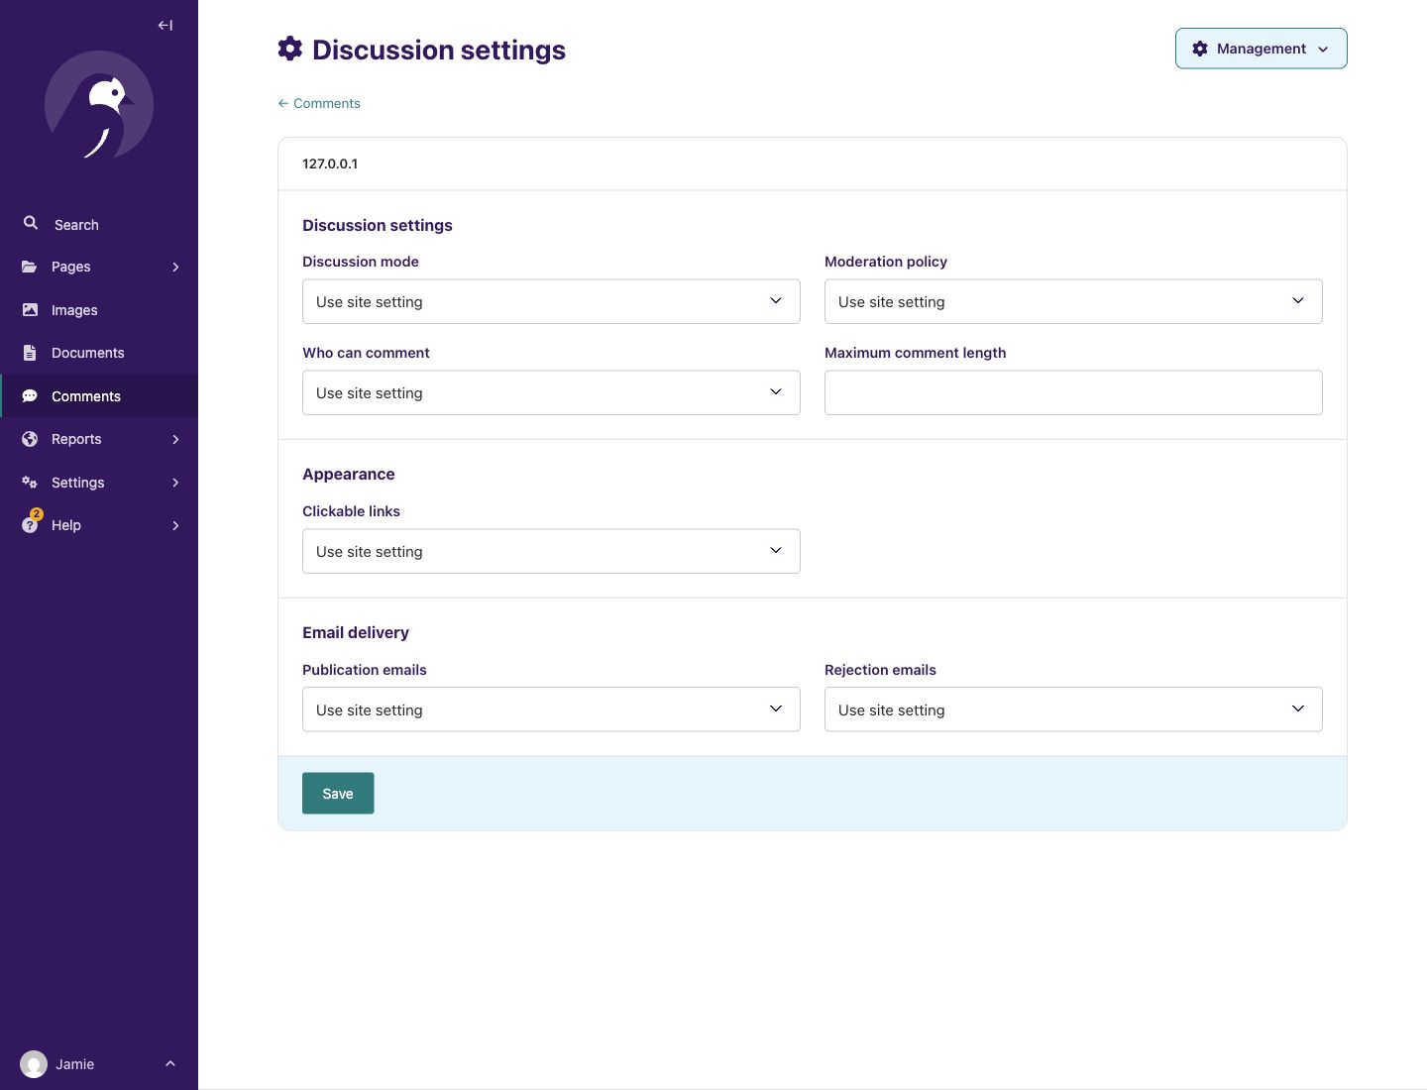Open the Help menu item

(x=99, y=525)
